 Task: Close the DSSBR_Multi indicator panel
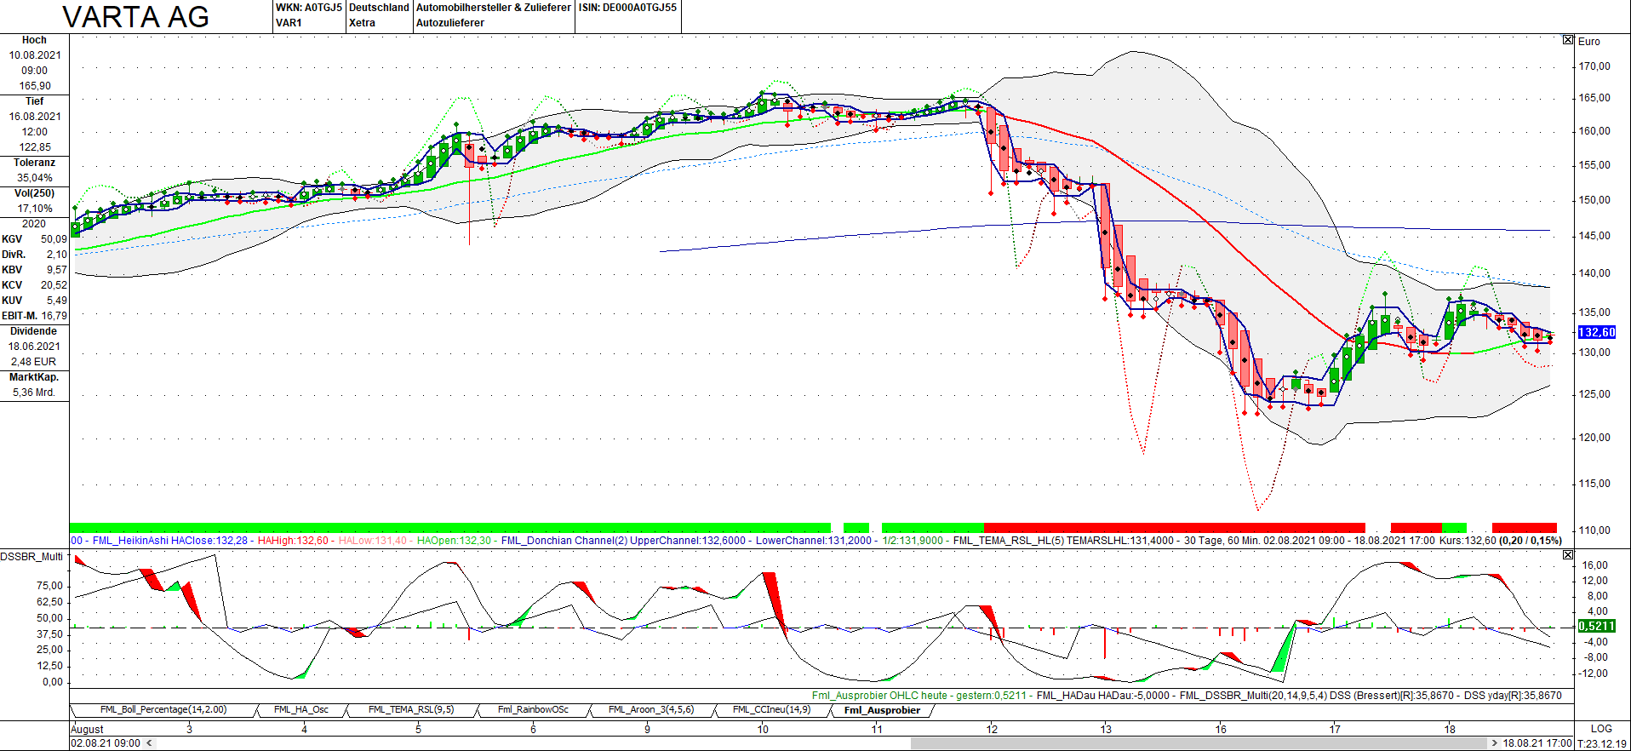click(1568, 555)
